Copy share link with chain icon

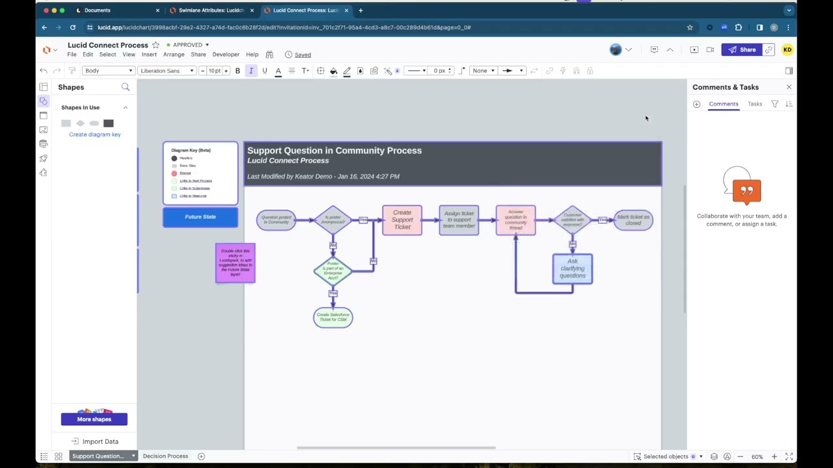(769, 50)
